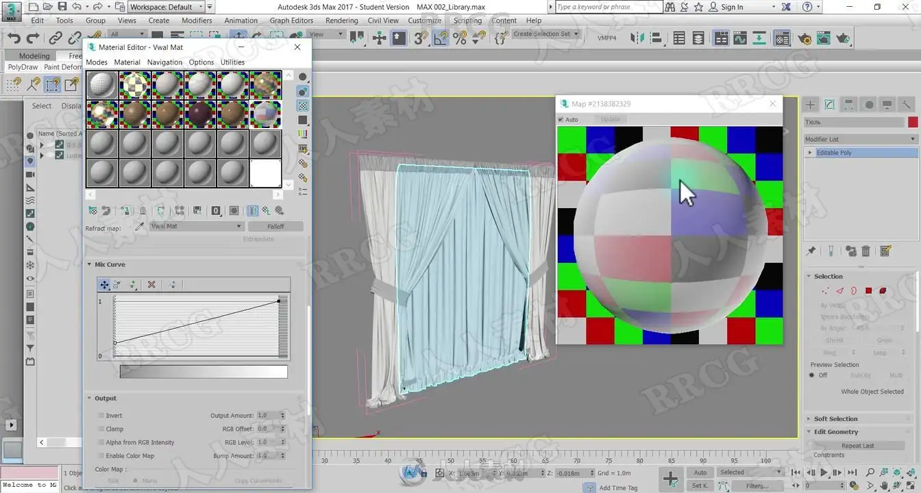The height and width of the screenshot is (493, 921).
Task: Select Editable Poly in modifier stack
Action: point(861,153)
